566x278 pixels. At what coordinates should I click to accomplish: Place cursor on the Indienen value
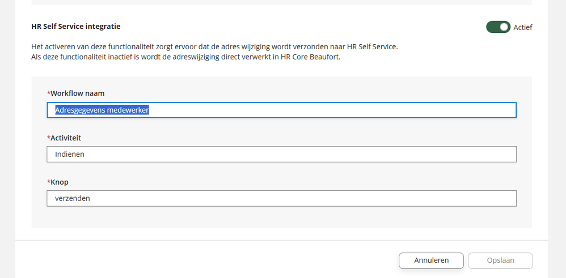pyautogui.click(x=70, y=155)
